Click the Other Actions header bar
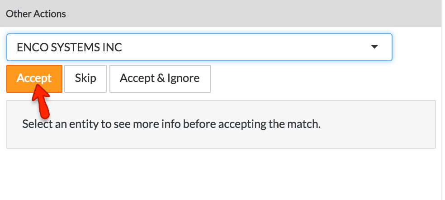The height and width of the screenshot is (200, 445). [x=221, y=14]
